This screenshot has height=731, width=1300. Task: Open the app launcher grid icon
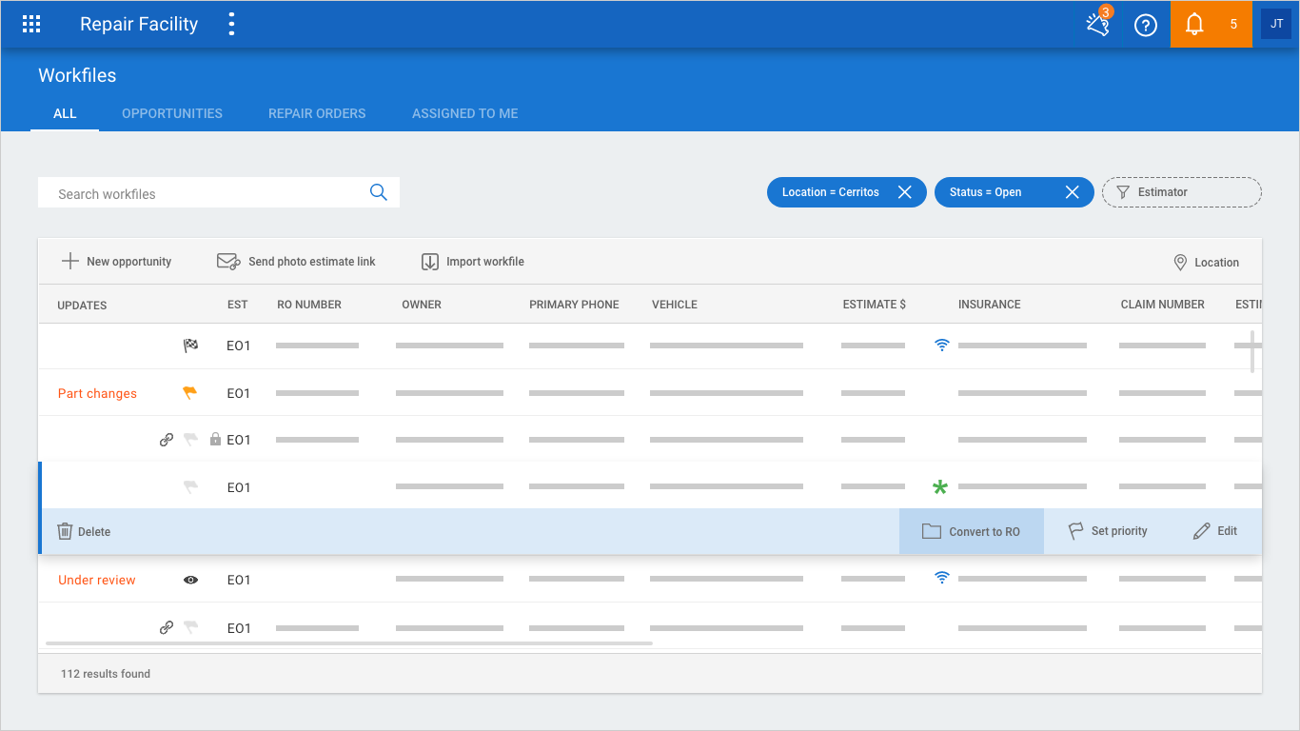[31, 25]
